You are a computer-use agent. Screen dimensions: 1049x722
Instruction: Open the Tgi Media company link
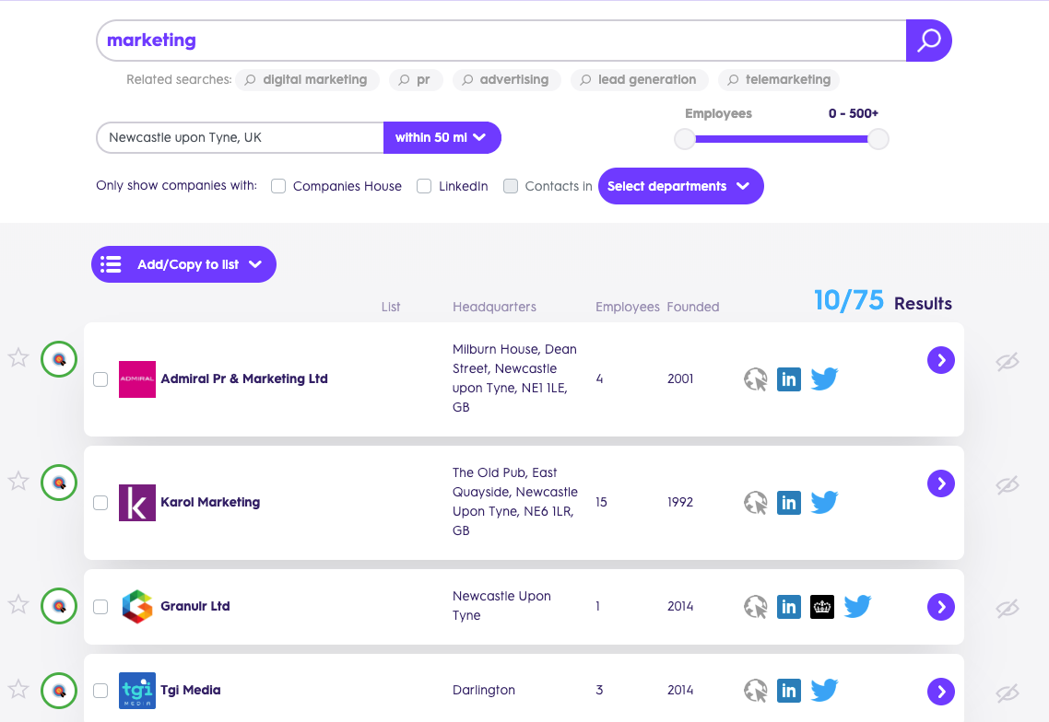click(x=190, y=691)
